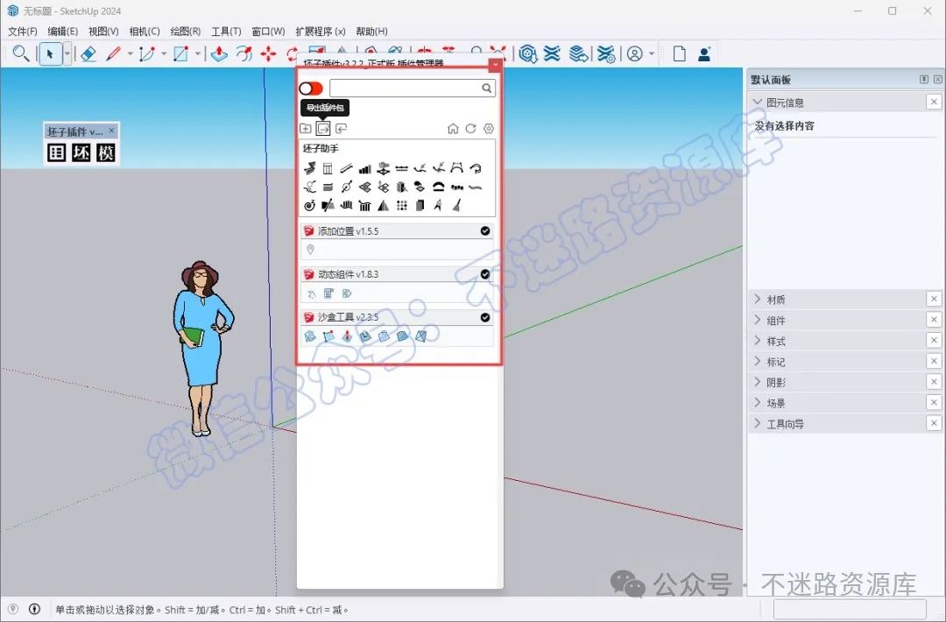The image size is (946, 622).
Task: Click the export plugin package icon (导出插件包)
Action: coord(323,129)
